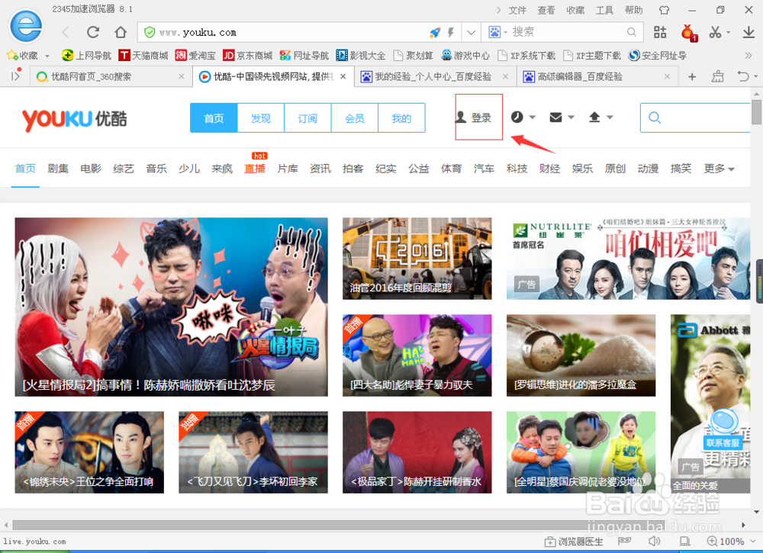
Task: Go to browser home page icon
Action: 121,33
